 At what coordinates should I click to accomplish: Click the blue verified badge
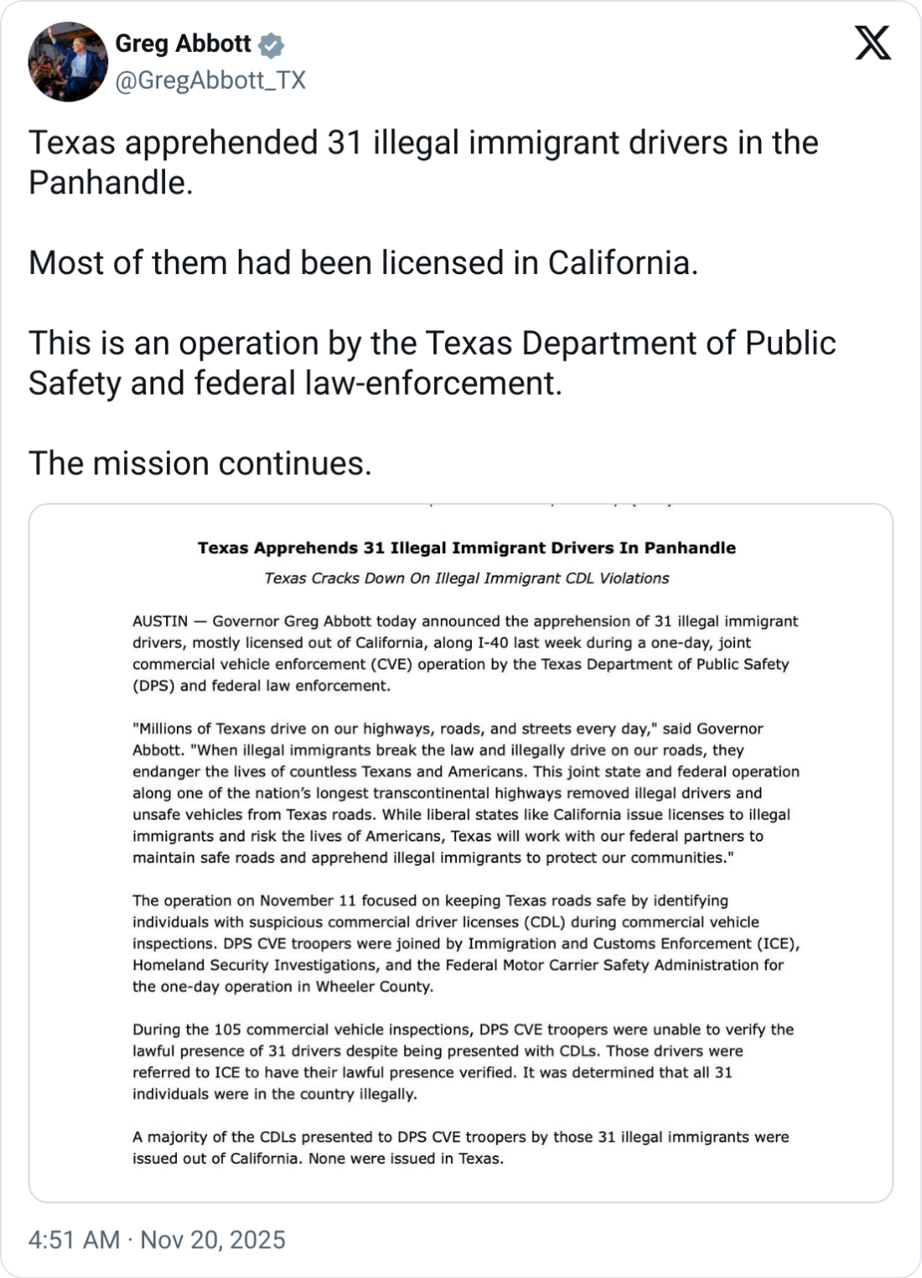271,44
